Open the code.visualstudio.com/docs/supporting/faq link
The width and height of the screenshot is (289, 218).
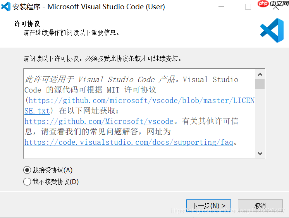[x=129, y=142]
